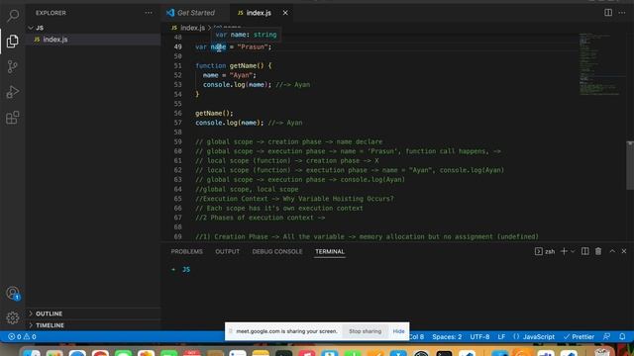Click the editor vertical scrollbar
The height and width of the screenshot is (356, 634).
(630, 165)
